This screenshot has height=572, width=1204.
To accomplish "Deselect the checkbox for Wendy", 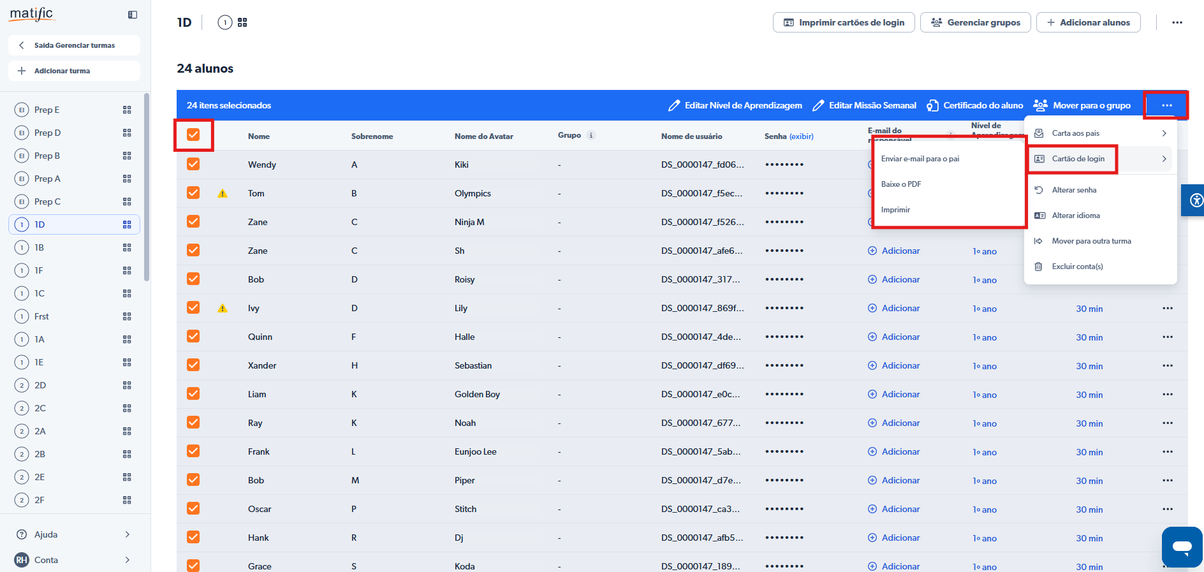I will pos(193,164).
